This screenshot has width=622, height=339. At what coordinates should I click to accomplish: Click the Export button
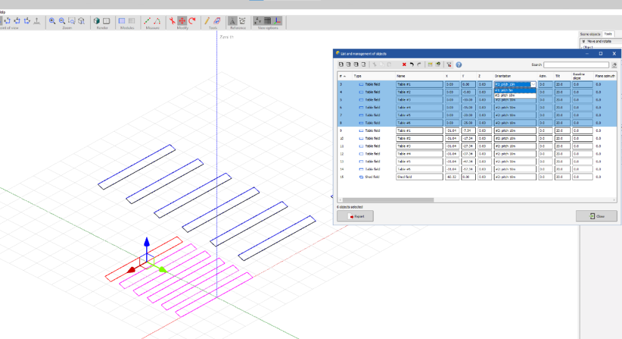[355, 216]
